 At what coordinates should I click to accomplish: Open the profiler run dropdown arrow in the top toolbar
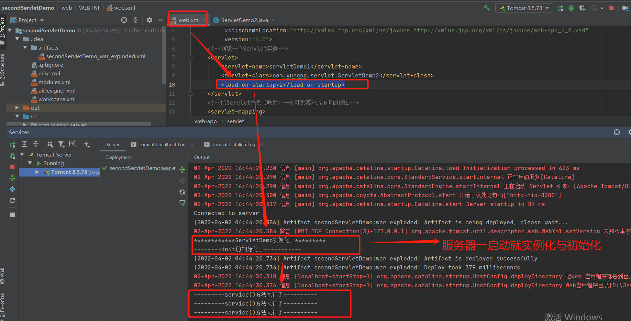[x=602, y=8]
